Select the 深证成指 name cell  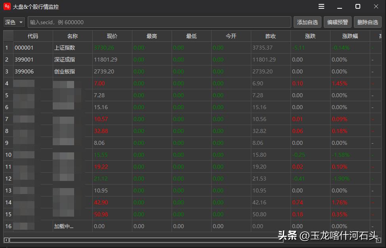pyautogui.click(x=73, y=60)
